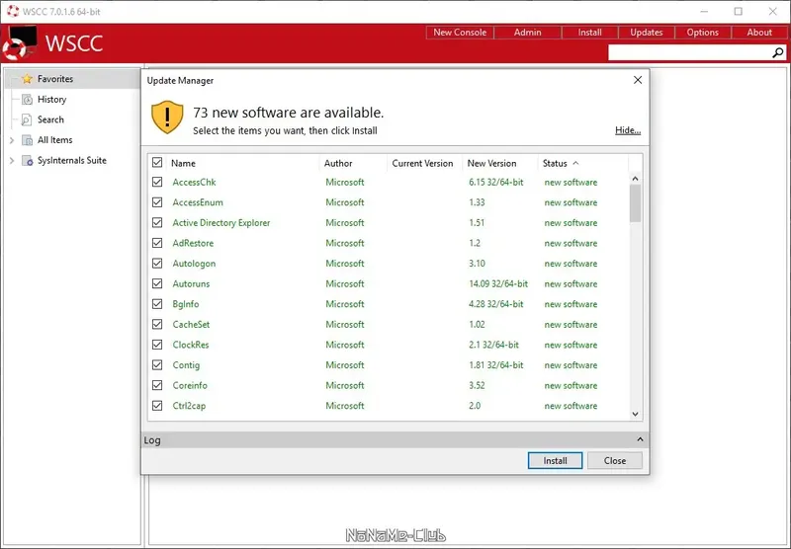Viewport: 791px width, 549px height.
Task: Select the Autoruns name entry
Action: pos(191,283)
